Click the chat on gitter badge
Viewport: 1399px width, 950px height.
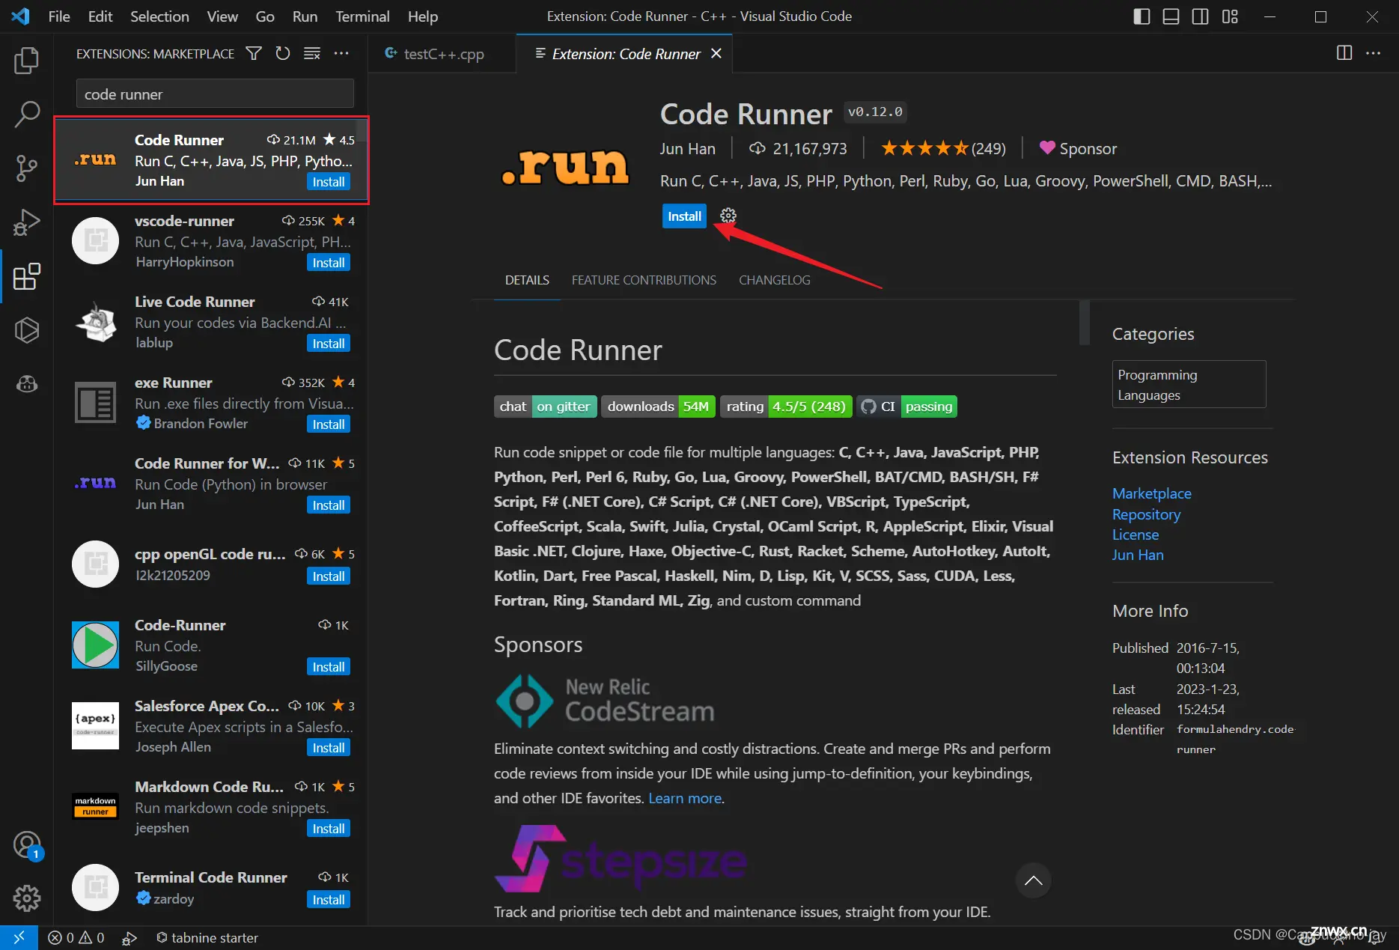[x=545, y=407]
